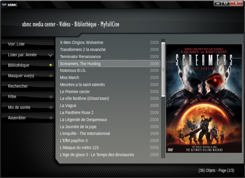Toggle the Assembler option
The height and width of the screenshot is (178, 245).
51,118
